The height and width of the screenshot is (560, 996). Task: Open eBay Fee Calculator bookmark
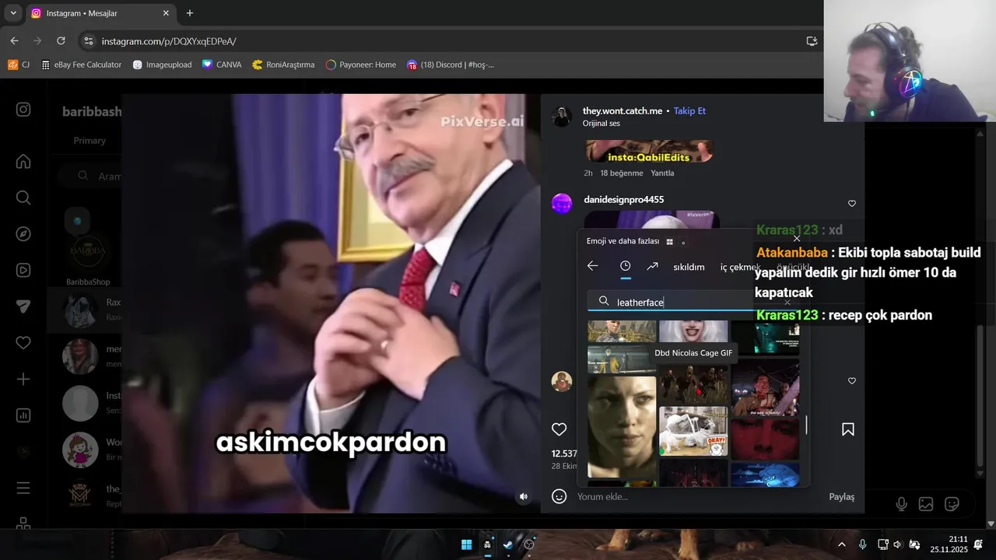[82, 65]
